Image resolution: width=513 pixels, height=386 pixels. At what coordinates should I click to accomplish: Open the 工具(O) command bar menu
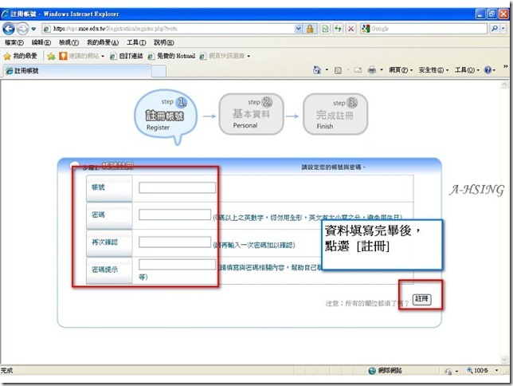click(467, 70)
